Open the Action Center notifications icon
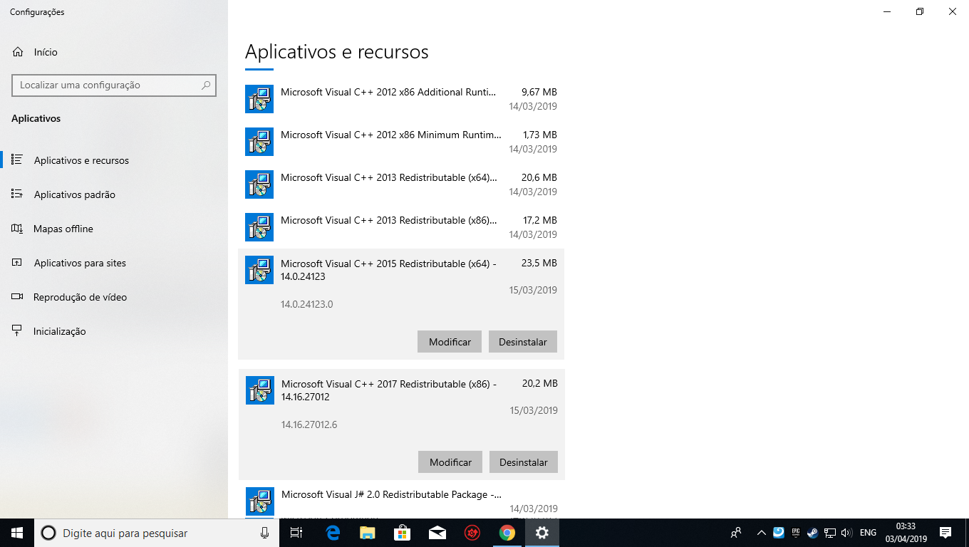The width and height of the screenshot is (969, 547). pyautogui.click(x=945, y=533)
